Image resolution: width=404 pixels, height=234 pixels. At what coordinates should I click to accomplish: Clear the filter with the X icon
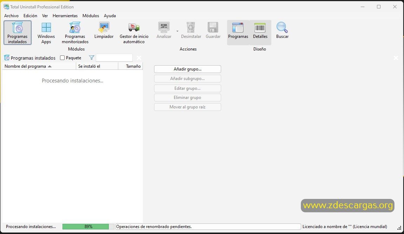pos(139,58)
